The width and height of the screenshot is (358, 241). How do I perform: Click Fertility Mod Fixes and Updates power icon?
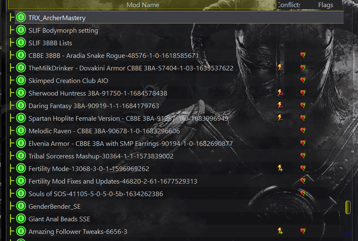(21, 181)
